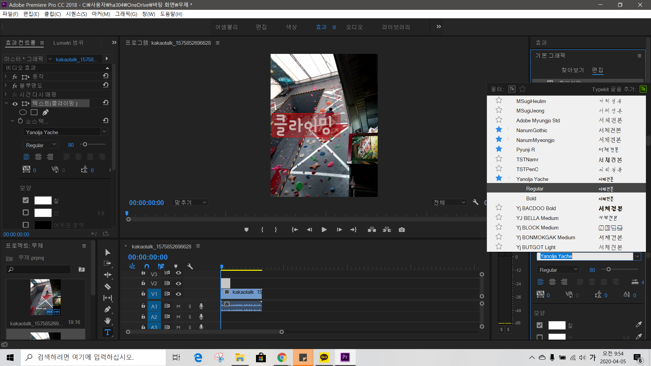Select the Razor tool
Screen dimensions: 651x366
coord(107,287)
